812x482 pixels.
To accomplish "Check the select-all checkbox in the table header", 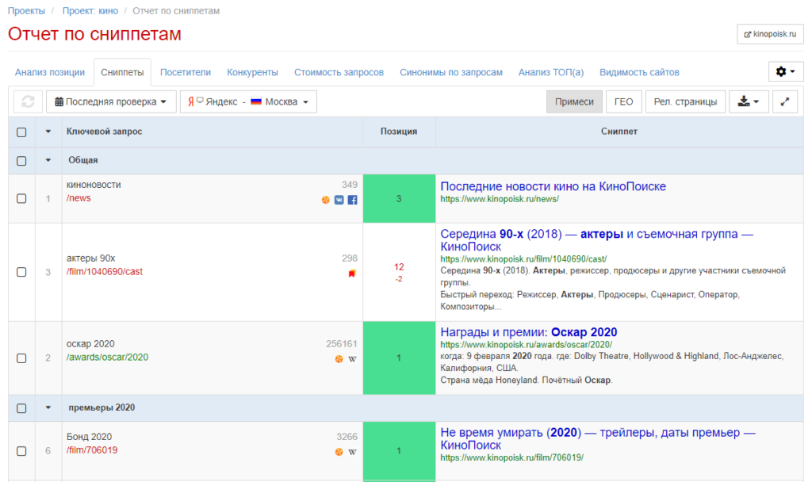I will point(21,132).
